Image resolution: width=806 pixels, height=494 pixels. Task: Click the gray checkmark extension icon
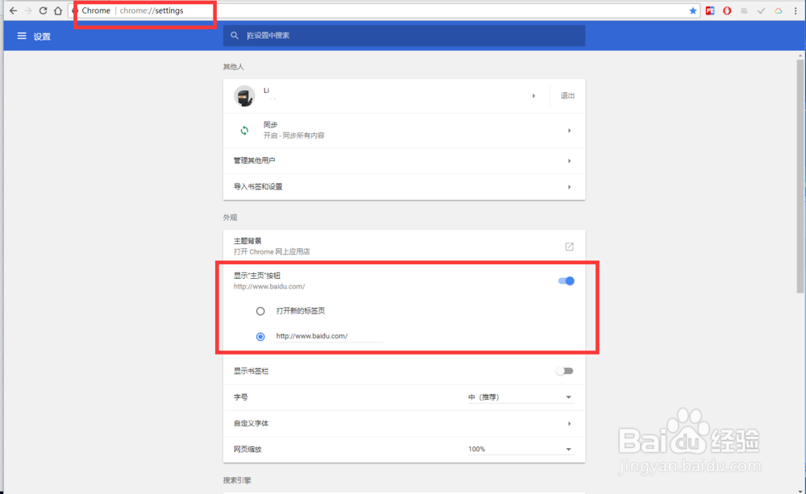(x=762, y=10)
